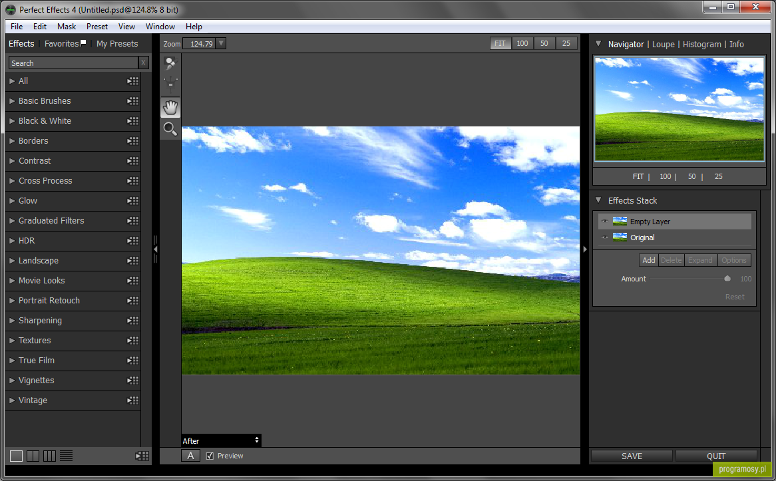Switch to single column browser layout
Viewport: 776px width, 481px height.
point(17,456)
